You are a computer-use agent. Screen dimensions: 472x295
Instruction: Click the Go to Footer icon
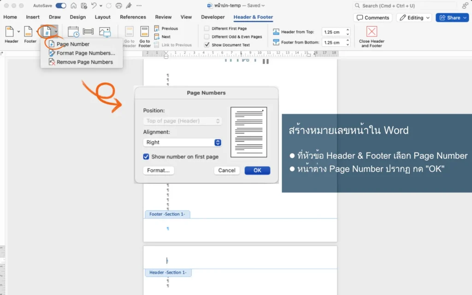point(144,32)
